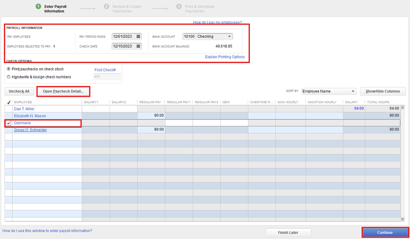Open calendar for Pay Period Ends date
The width and height of the screenshot is (410, 239).
click(x=138, y=37)
